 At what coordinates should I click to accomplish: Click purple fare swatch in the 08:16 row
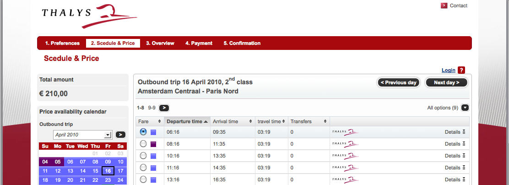coord(153,144)
